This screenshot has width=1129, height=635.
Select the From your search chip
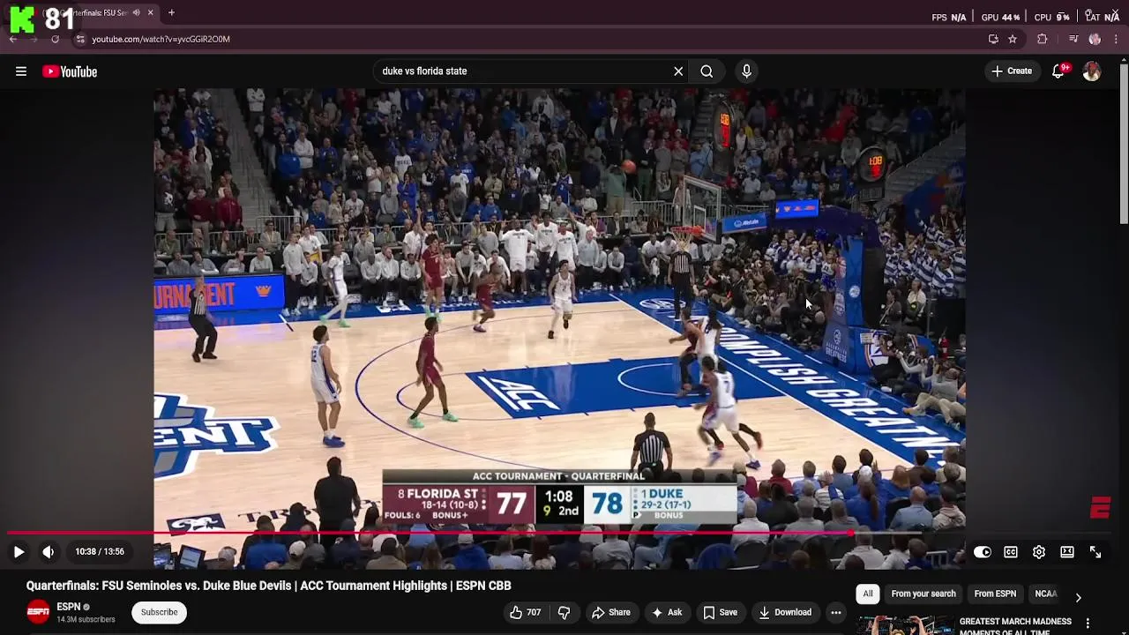[x=923, y=594]
